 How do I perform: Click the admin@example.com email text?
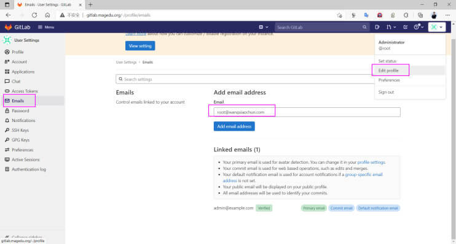click(x=234, y=208)
